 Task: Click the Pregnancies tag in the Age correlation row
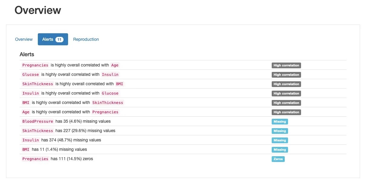tap(105, 112)
